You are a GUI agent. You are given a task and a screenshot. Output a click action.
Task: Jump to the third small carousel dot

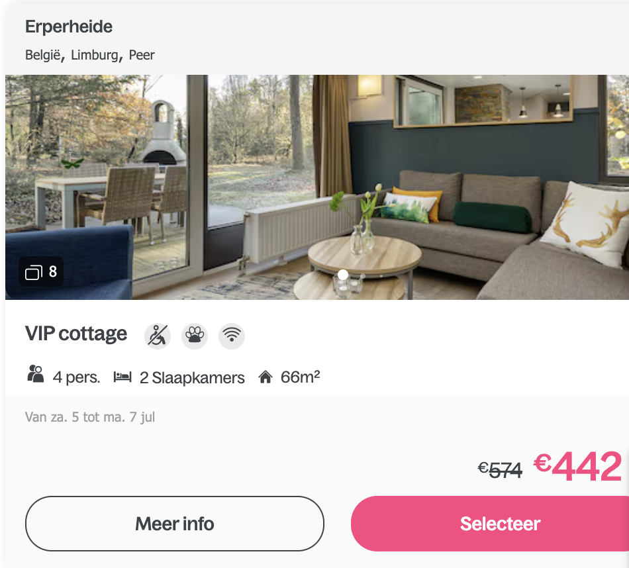[x=381, y=276]
